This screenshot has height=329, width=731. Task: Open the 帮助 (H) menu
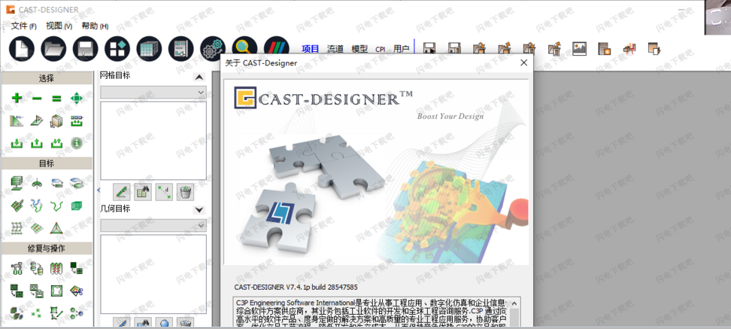click(x=95, y=26)
